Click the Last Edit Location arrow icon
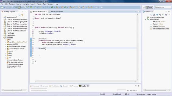172x96 pixels. tap(88, 7)
